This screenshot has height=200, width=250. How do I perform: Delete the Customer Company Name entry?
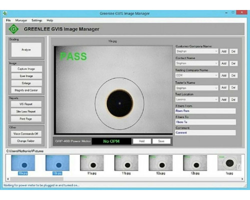pyautogui.click(x=233, y=51)
